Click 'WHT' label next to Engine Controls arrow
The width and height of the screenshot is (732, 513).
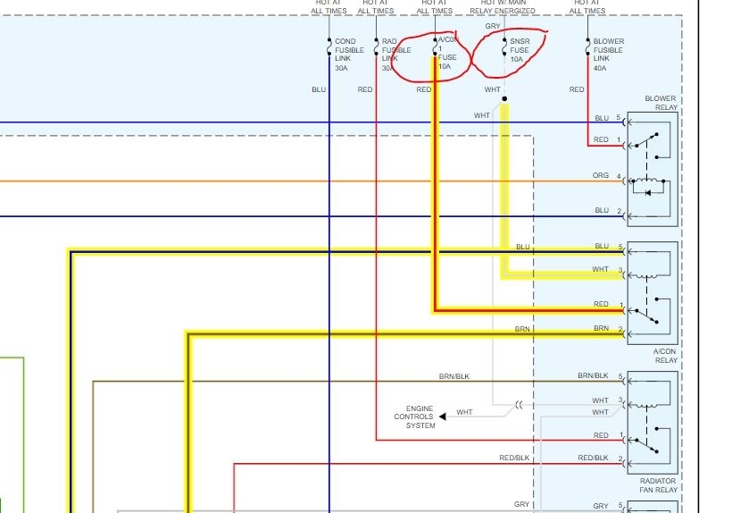464,412
